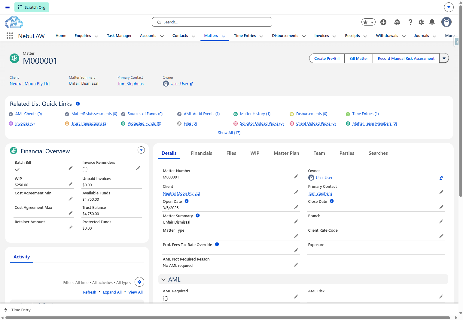Click the Bill Matter button
Viewport: 463px width, 320px height.
coord(359,58)
